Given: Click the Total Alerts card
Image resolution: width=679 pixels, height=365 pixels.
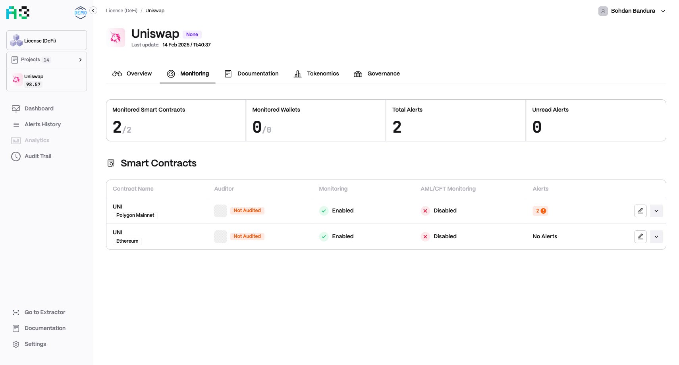Looking at the screenshot, I should 456,120.
